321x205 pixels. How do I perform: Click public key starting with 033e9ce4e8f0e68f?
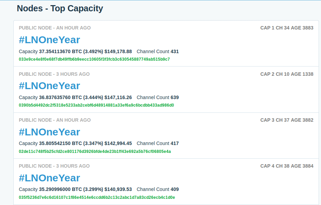pyautogui.click(x=94, y=59)
